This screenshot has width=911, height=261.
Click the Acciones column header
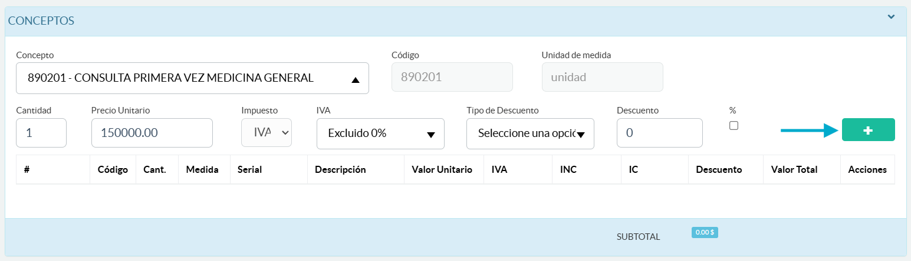(867, 170)
